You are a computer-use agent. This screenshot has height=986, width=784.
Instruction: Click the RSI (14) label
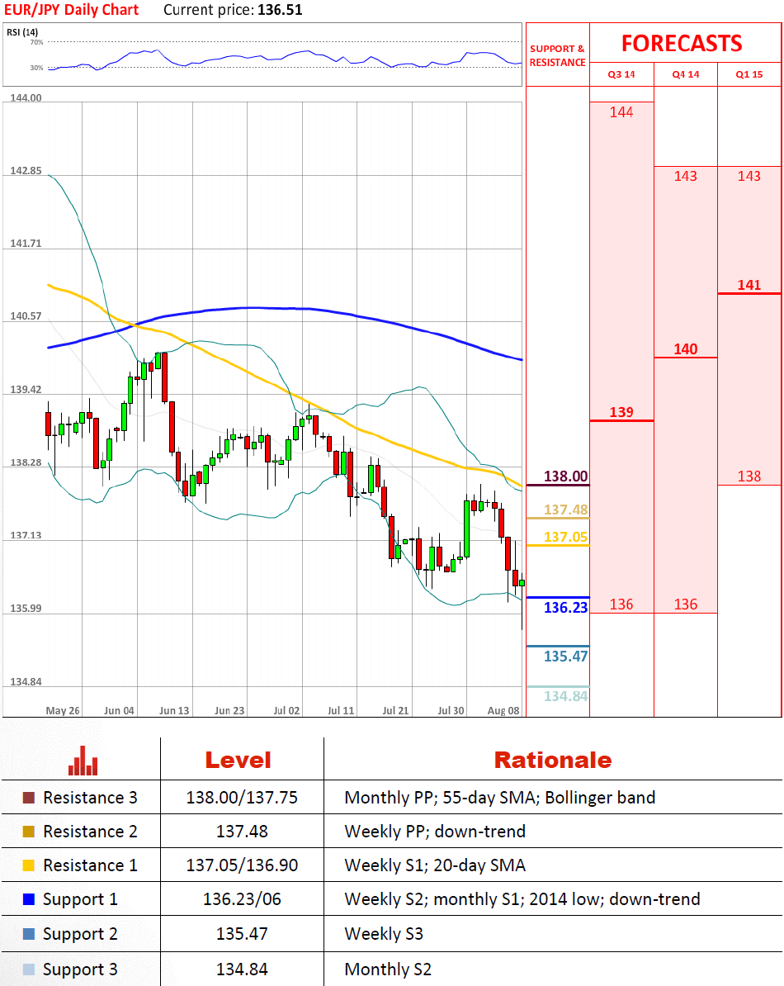[x=22, y=32]
